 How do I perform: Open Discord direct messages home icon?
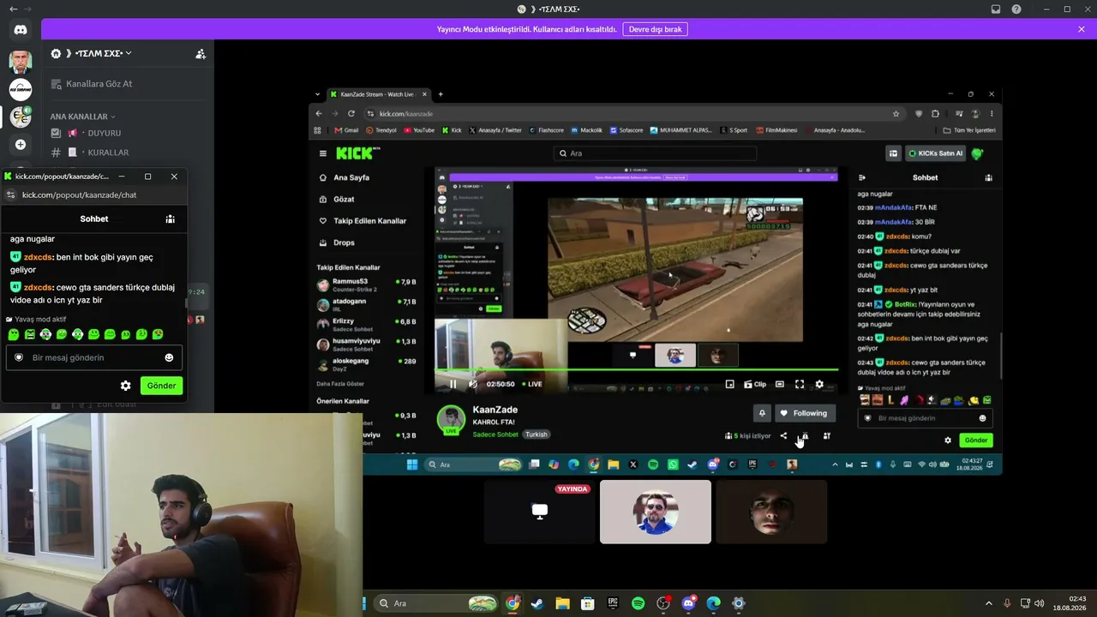click(x=21, y=30)
